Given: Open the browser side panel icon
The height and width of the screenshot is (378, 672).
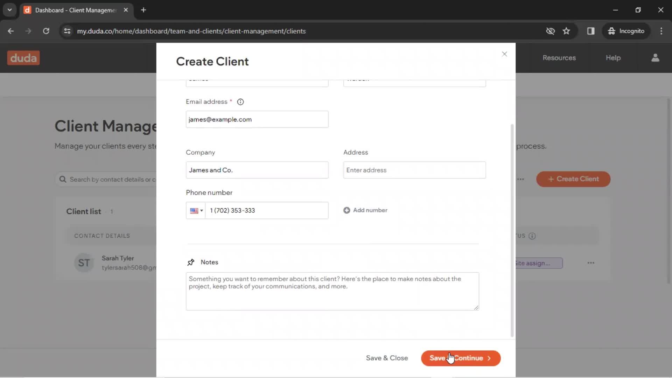Looking at the screenshot, I should [x=591, y=31].
